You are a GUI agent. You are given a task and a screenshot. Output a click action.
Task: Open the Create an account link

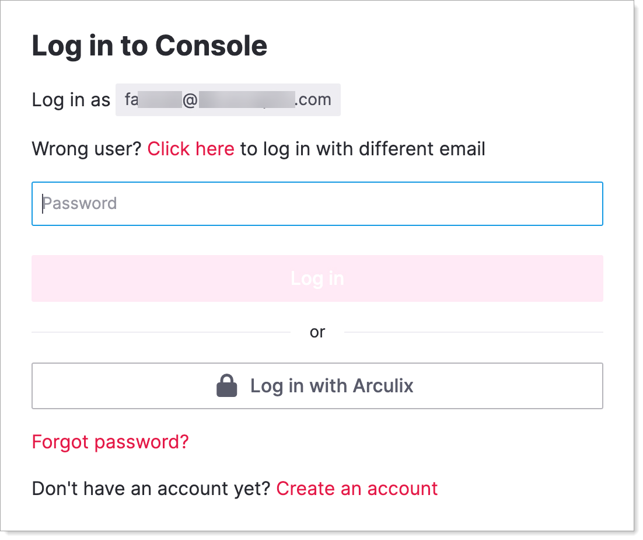[x=357, y=488]
